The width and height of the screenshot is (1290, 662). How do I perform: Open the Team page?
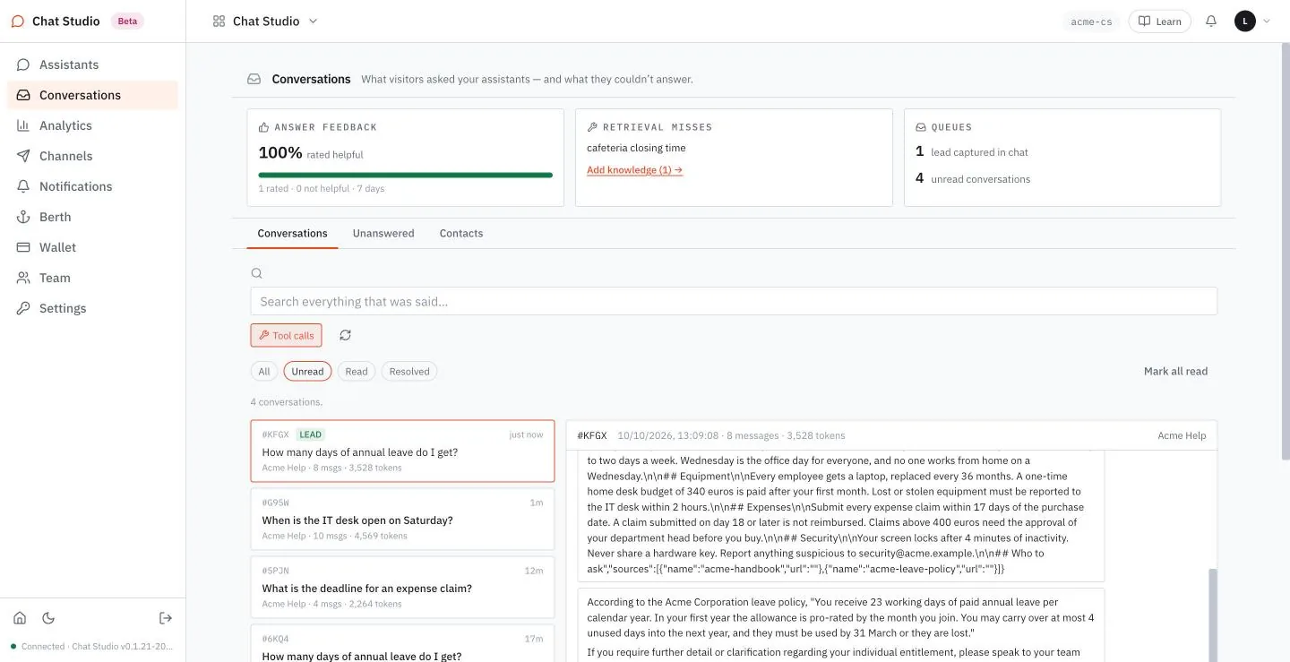point(92,278)
